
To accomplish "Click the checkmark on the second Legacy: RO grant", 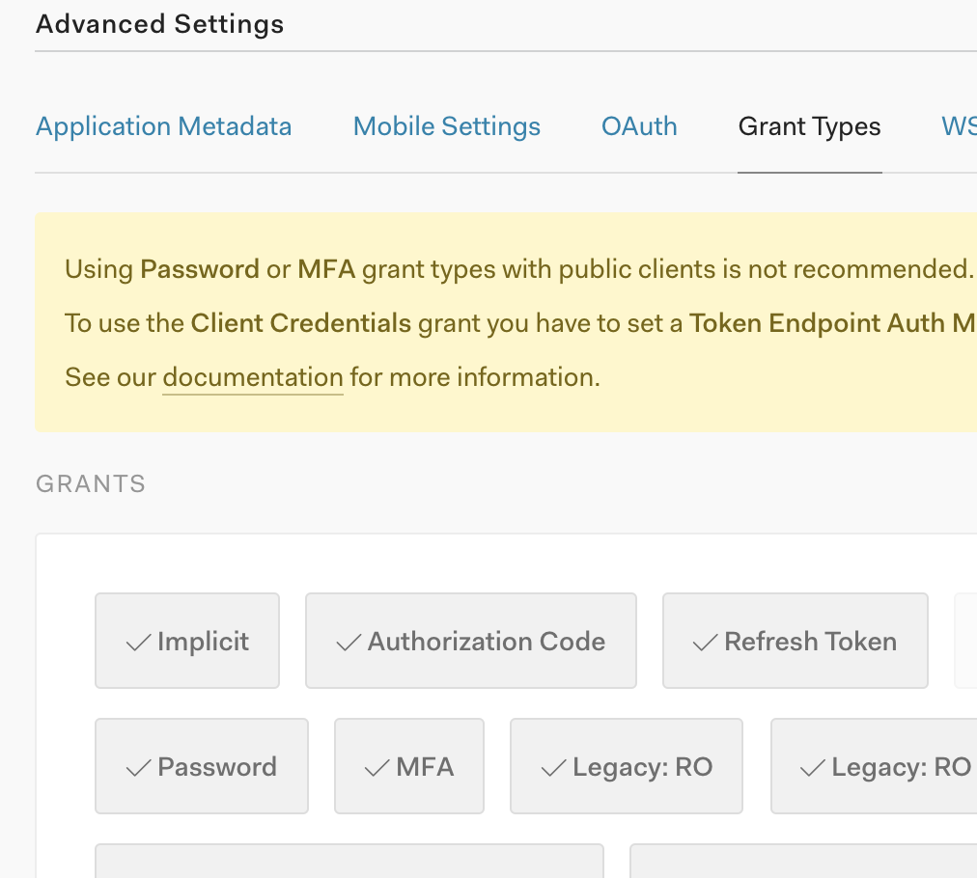I will click(x=813, y=768).
